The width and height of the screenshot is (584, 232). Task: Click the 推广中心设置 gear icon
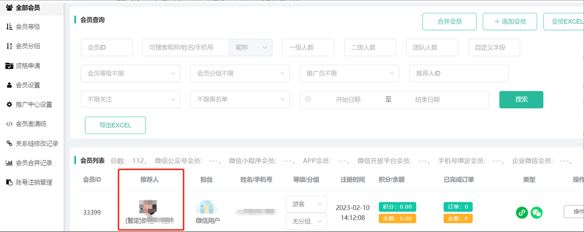pos(9,105)
